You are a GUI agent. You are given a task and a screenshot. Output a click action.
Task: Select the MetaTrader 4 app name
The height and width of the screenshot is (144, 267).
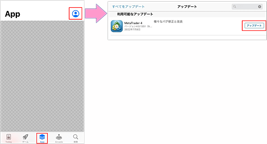(x=133, y=23)
